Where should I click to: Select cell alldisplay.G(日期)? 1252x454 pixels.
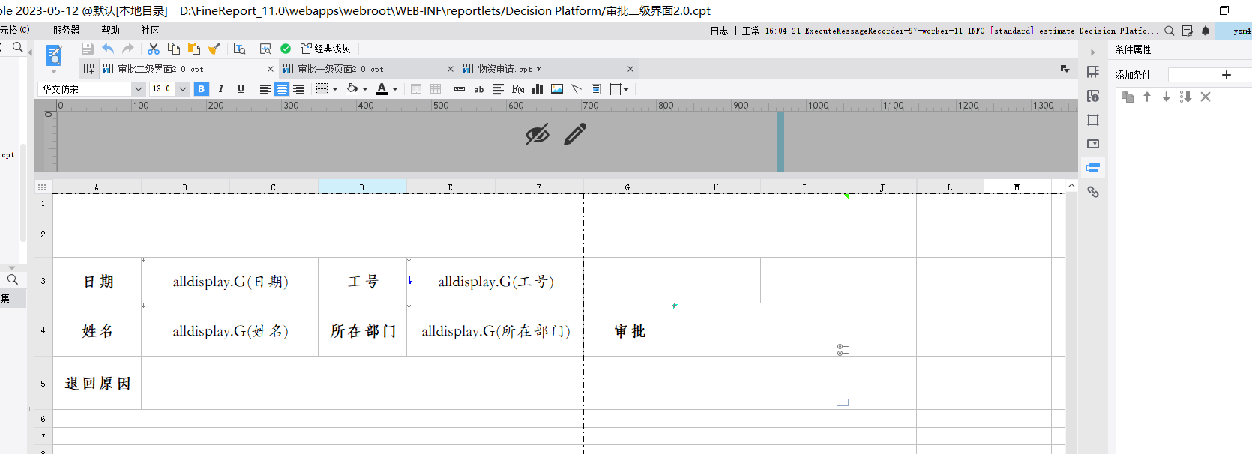(x=230, y=282)
